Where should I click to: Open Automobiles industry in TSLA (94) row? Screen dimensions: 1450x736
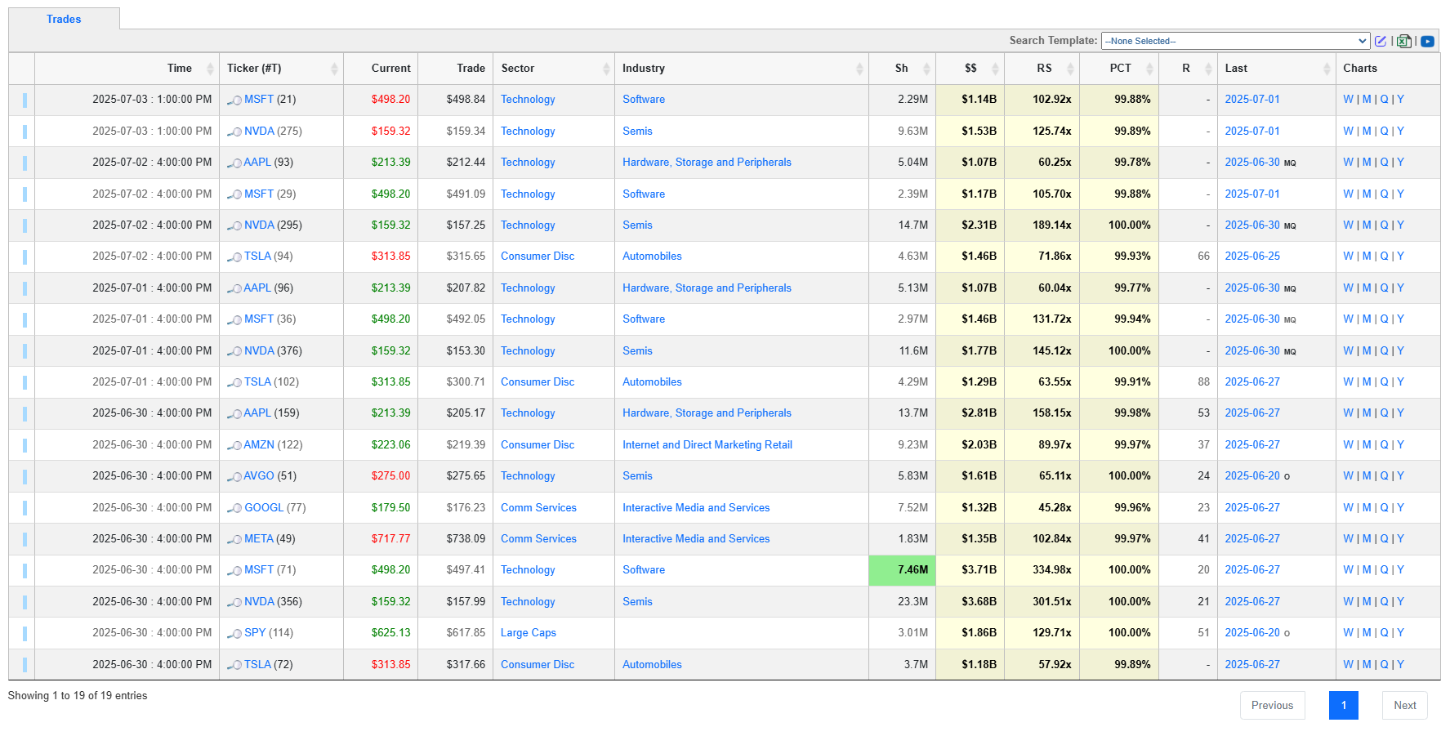(652, 256)
